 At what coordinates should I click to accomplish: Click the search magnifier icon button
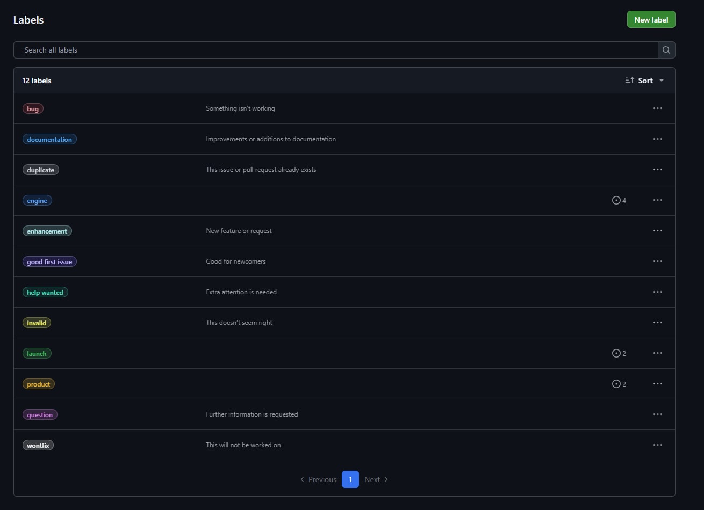point(666,50)
